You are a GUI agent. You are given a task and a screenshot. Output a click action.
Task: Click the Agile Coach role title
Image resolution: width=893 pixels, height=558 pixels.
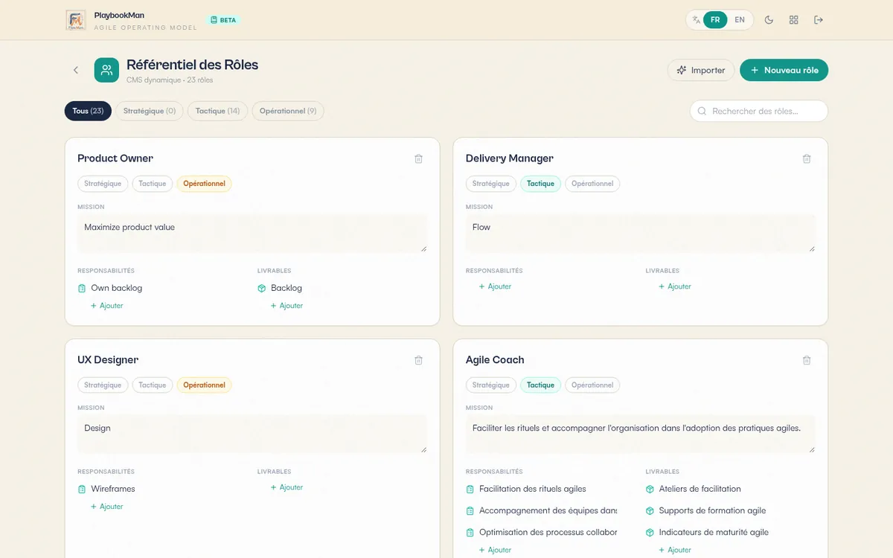pyautogui.click(x=495, y=360)
